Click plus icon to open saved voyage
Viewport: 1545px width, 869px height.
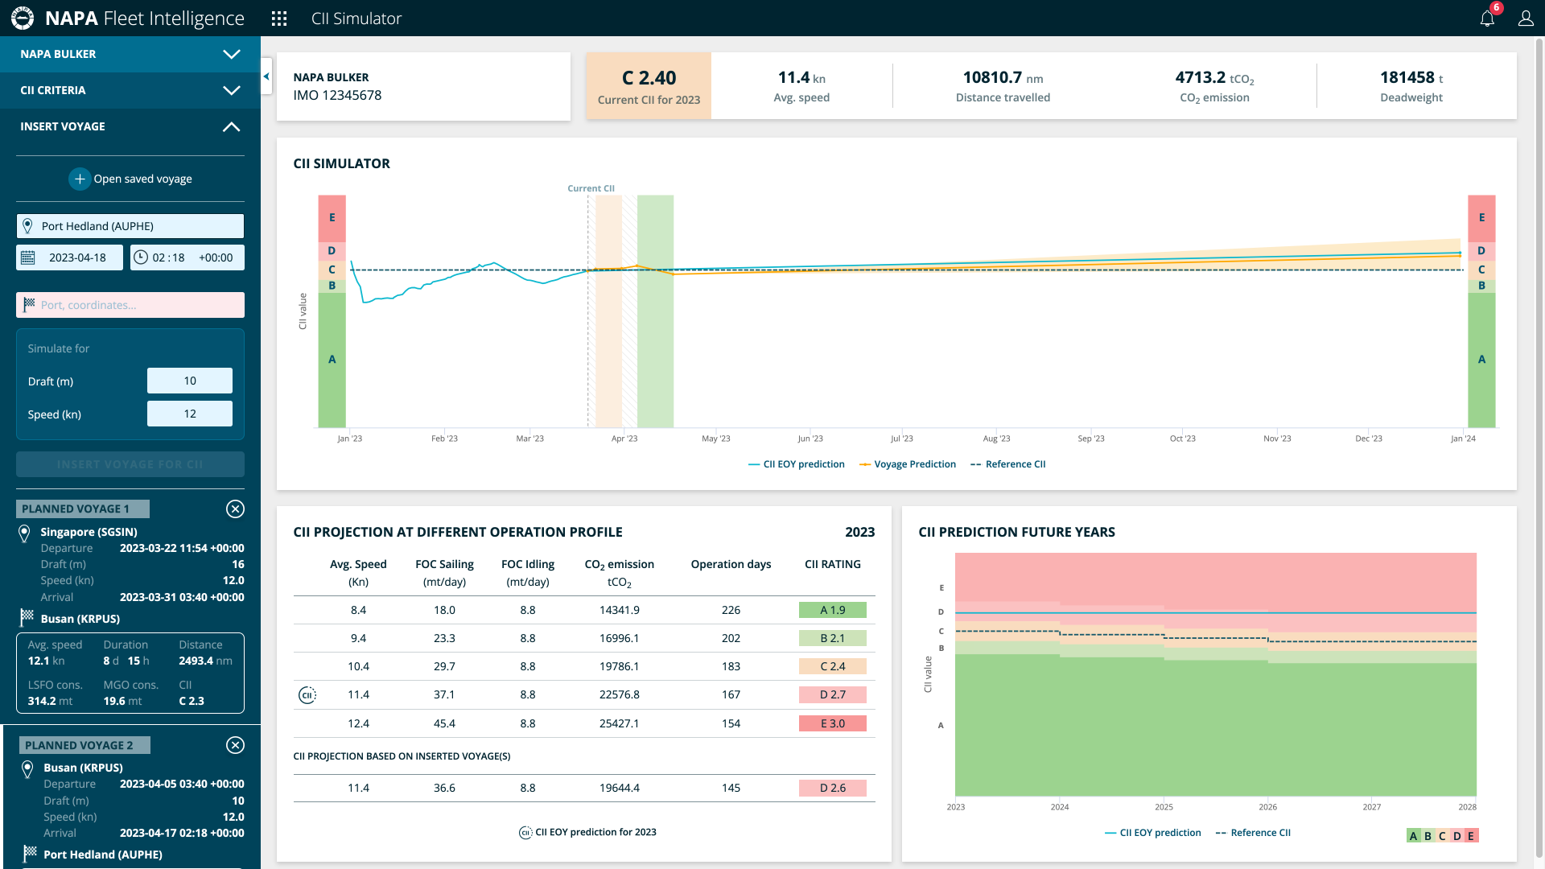80,179
